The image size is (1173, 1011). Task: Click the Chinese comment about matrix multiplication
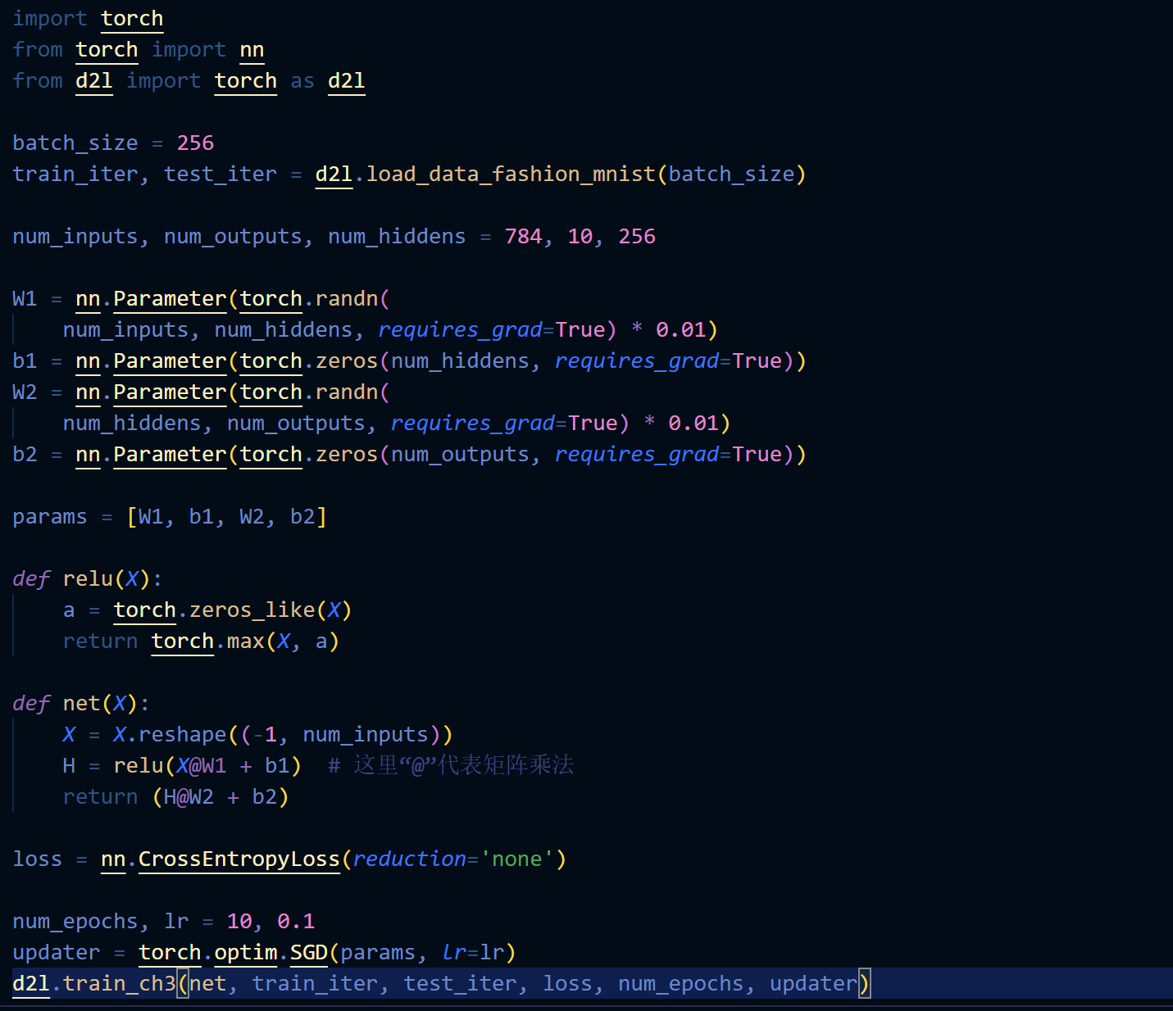click(x=463, y=766)
